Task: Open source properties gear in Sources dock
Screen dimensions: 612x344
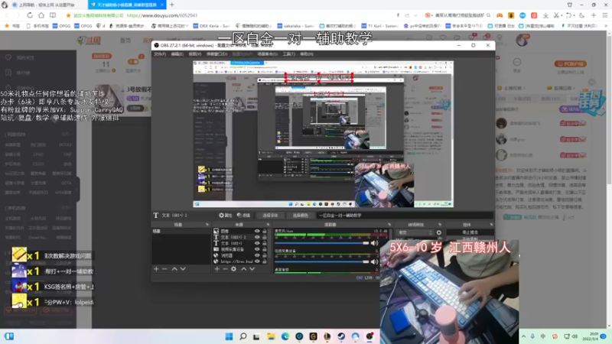Action: pos(233,269)
